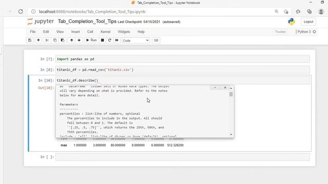View site information icon in address bar
This screenshot has height=184, width=328.
click(x=33, y=12)
